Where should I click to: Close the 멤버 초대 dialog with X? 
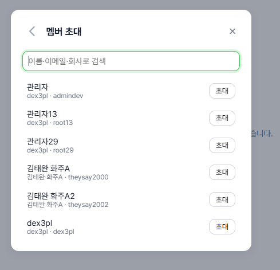[x=232, y=31]
